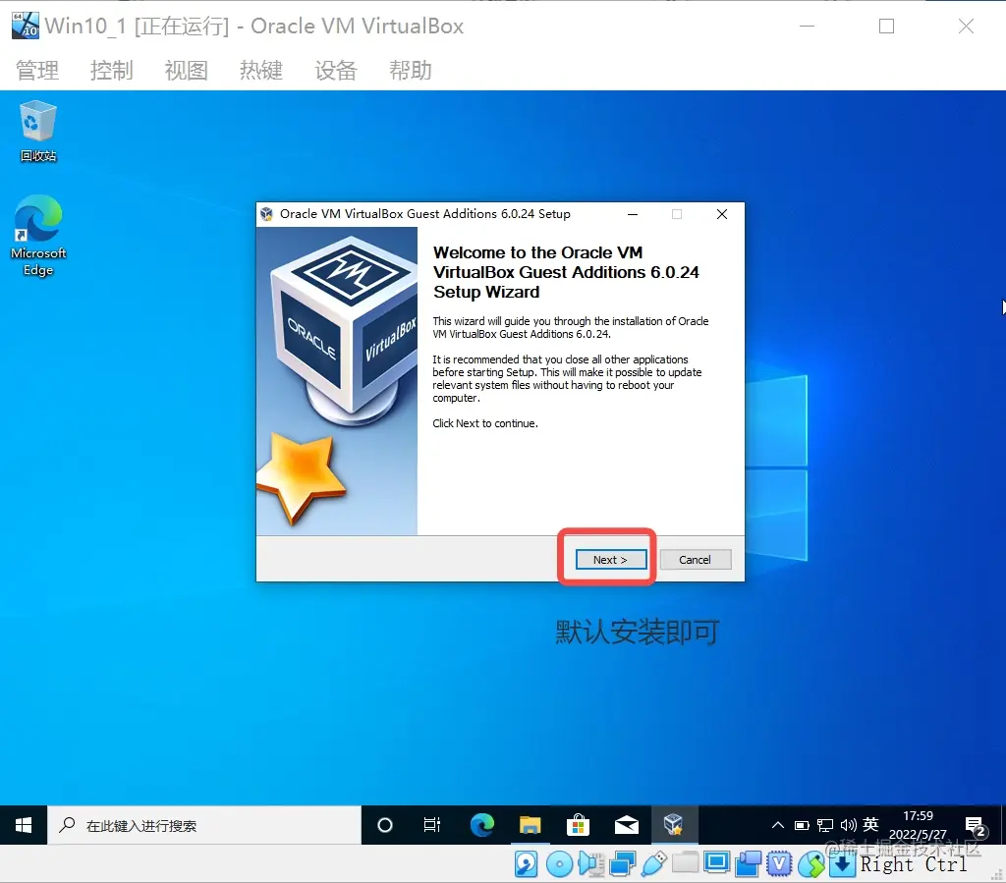Open the 设备 menu

click(336, 70)
